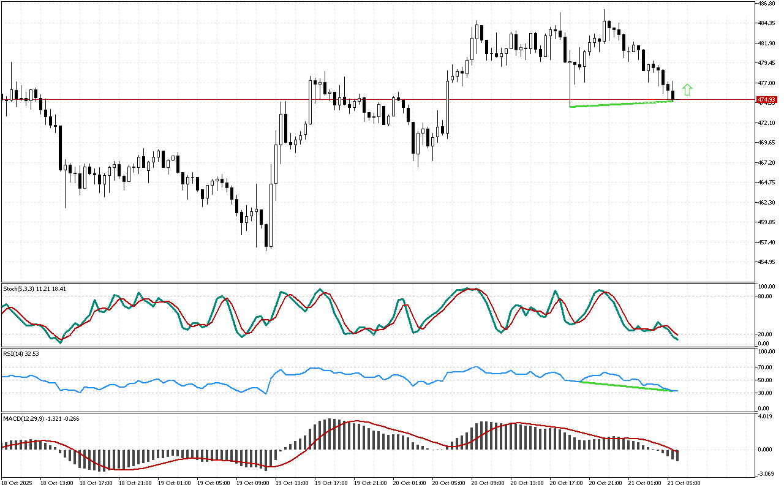Click the green trendline on the price chart

pyautogui.click(x=621, y=104)
